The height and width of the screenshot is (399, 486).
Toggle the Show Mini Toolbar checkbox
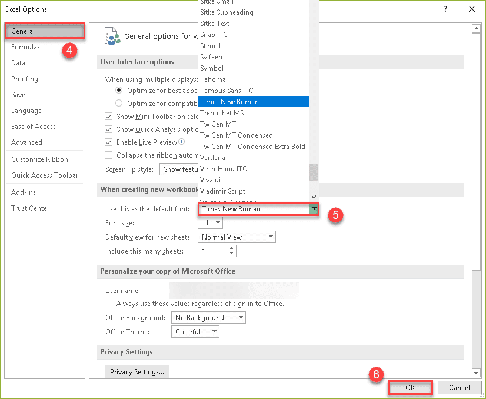click(x=108, y=117)
